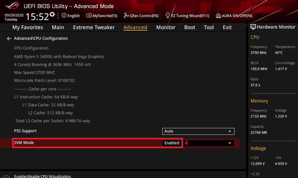Click the CPU section heading in Hardware Monitor
Viewport: 298px width, 178px height.
point(255,38)
